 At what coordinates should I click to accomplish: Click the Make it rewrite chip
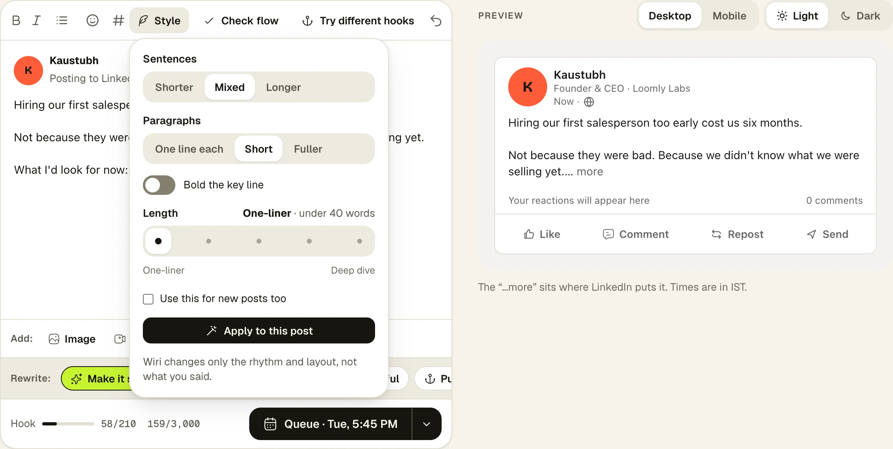pos(96,378)
